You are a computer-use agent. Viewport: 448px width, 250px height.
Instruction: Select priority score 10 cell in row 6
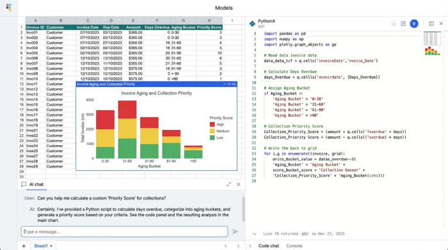(209, 53)
